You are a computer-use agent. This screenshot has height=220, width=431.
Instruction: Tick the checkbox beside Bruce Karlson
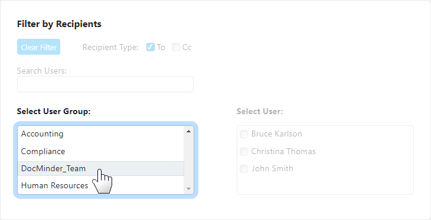click(x=244, y=134)
